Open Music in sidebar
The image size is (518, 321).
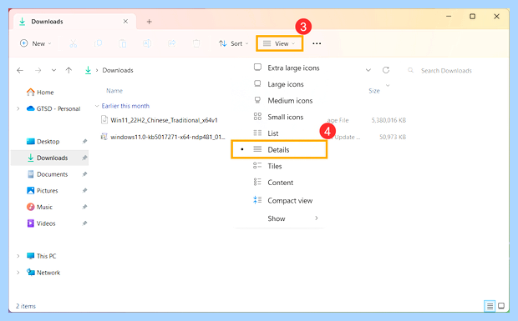click(x=39, y=207)
